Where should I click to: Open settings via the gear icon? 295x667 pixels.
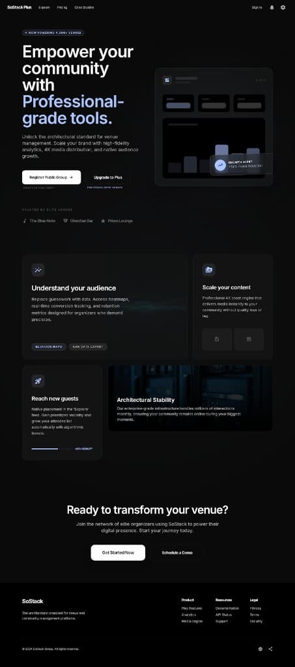(x=283, y=8)
